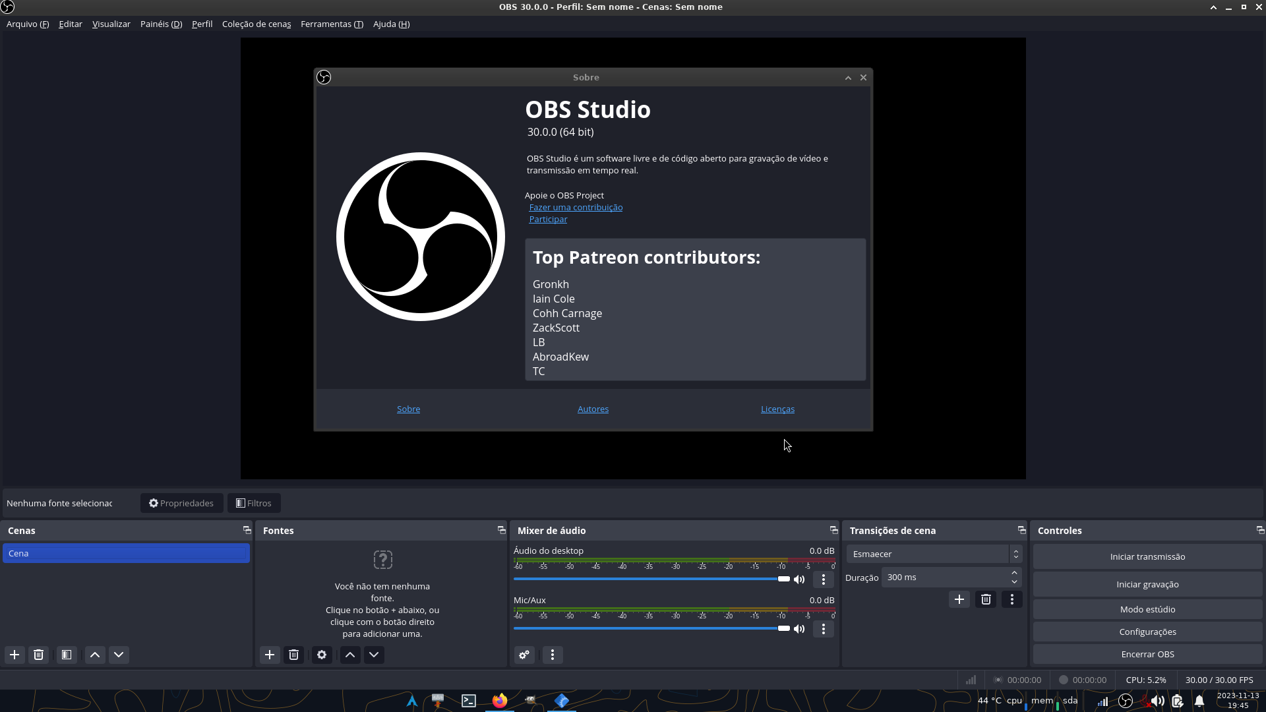
Task: Open scene filters icon in Cenas panel
Action: click(x=67, y=655)
